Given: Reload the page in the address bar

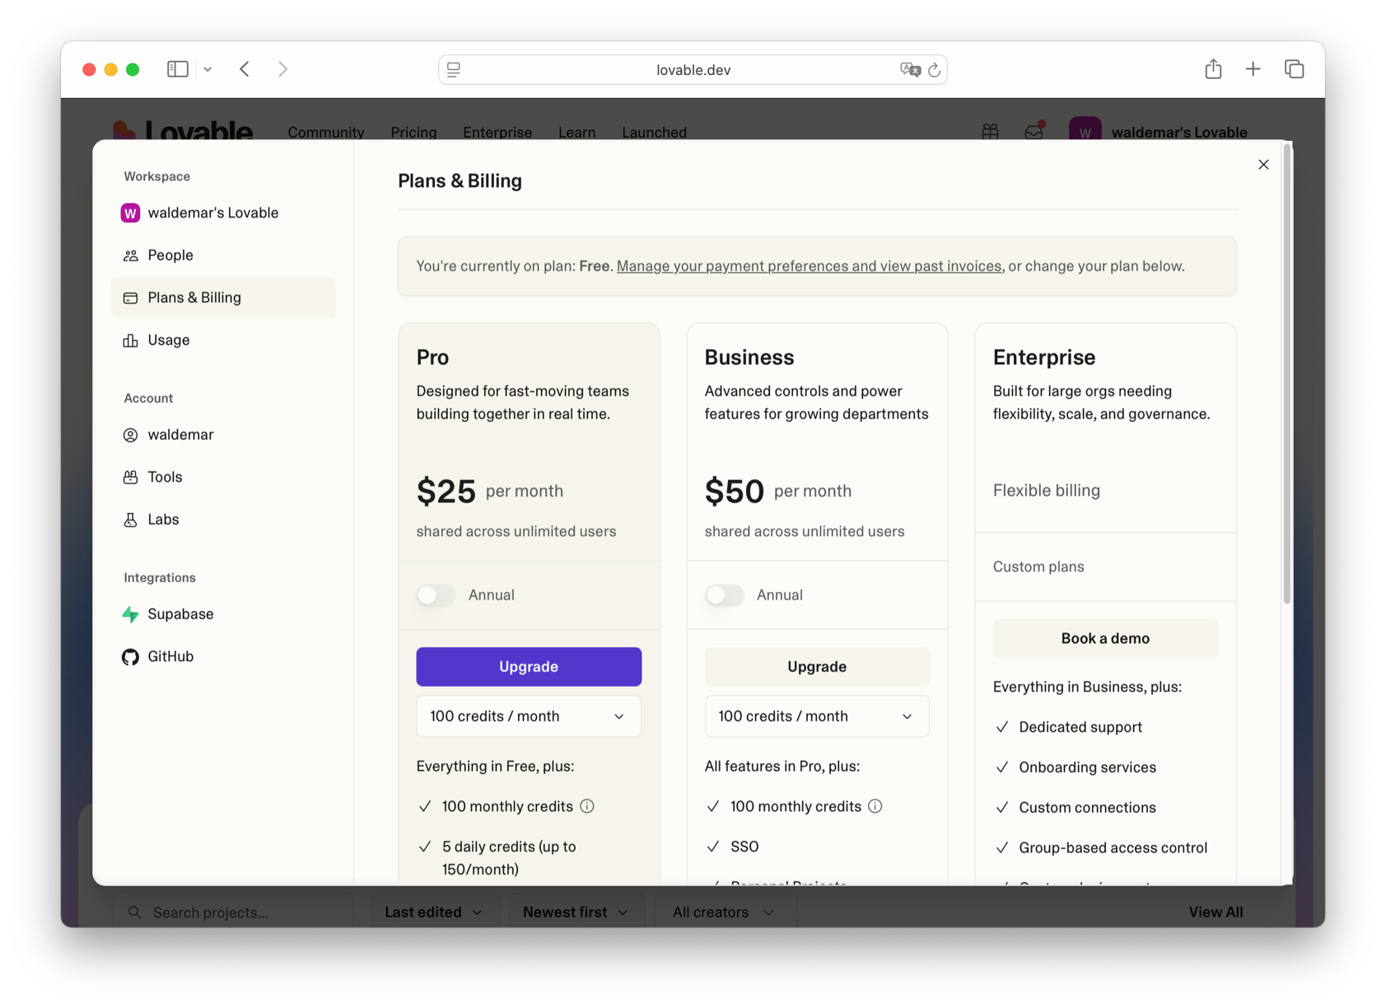Looking at the screenshot, I should click(934, 70).
